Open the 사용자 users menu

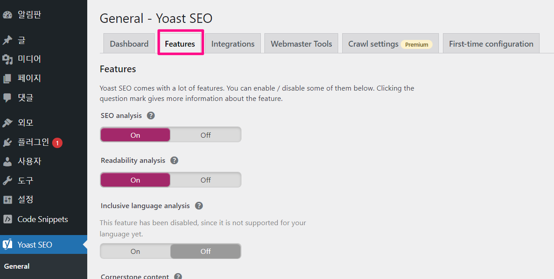[44, 161]
